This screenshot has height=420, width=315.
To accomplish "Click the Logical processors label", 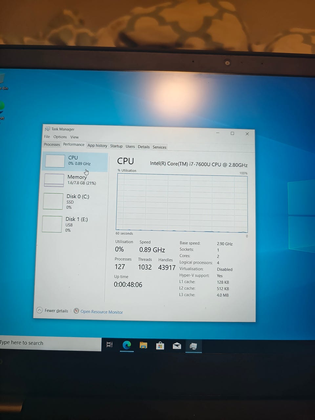I will (x=196, y=262).
